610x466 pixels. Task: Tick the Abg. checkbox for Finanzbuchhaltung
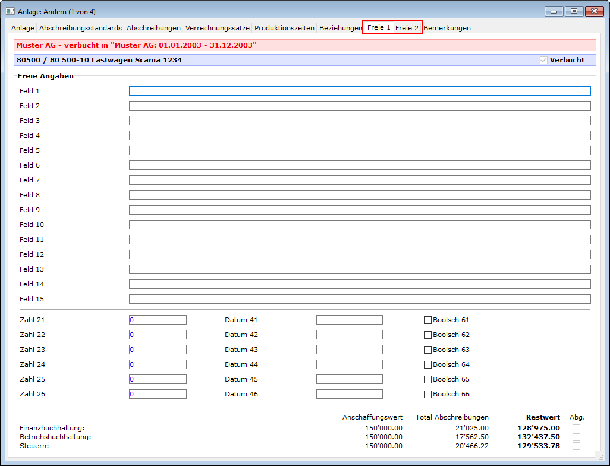point(576,428)
